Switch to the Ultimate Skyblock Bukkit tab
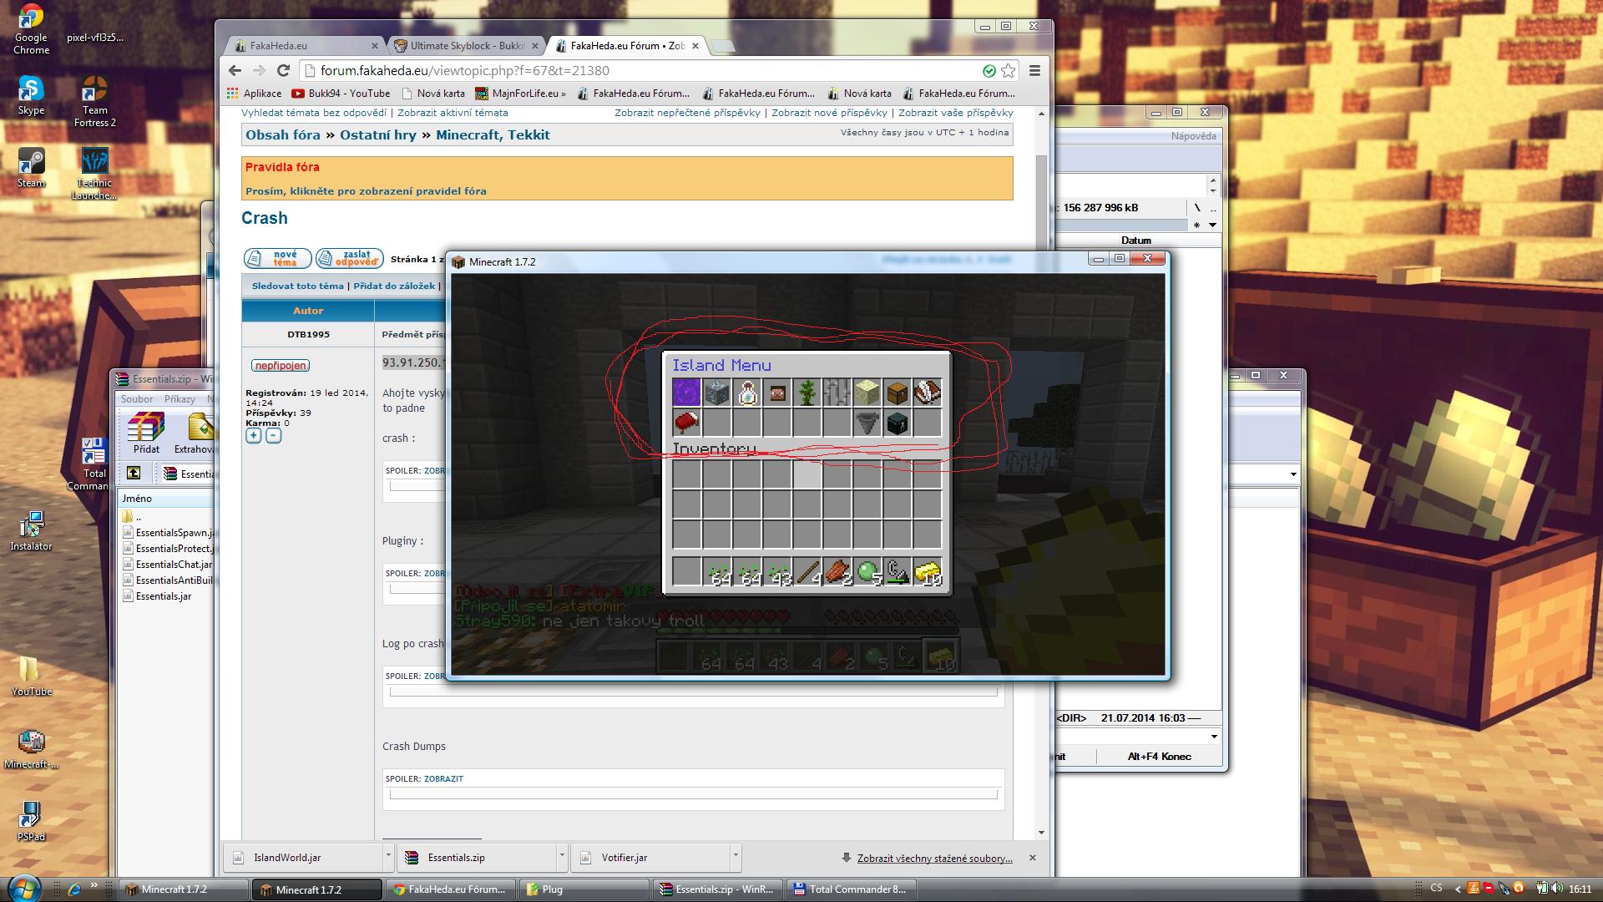 click(468, 46)
